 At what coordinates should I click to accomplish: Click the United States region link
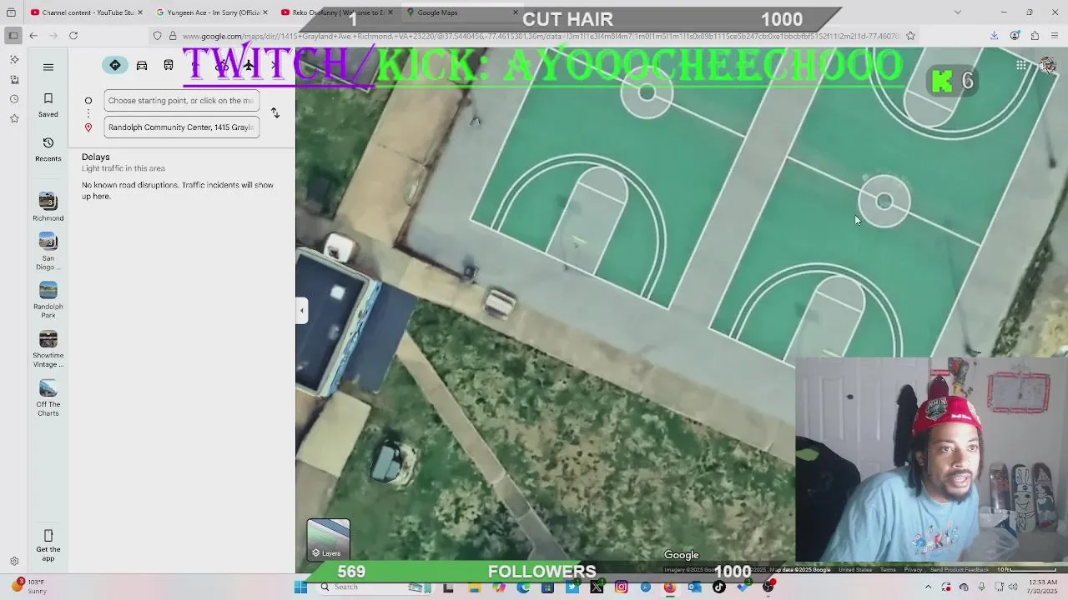(855, 570)
